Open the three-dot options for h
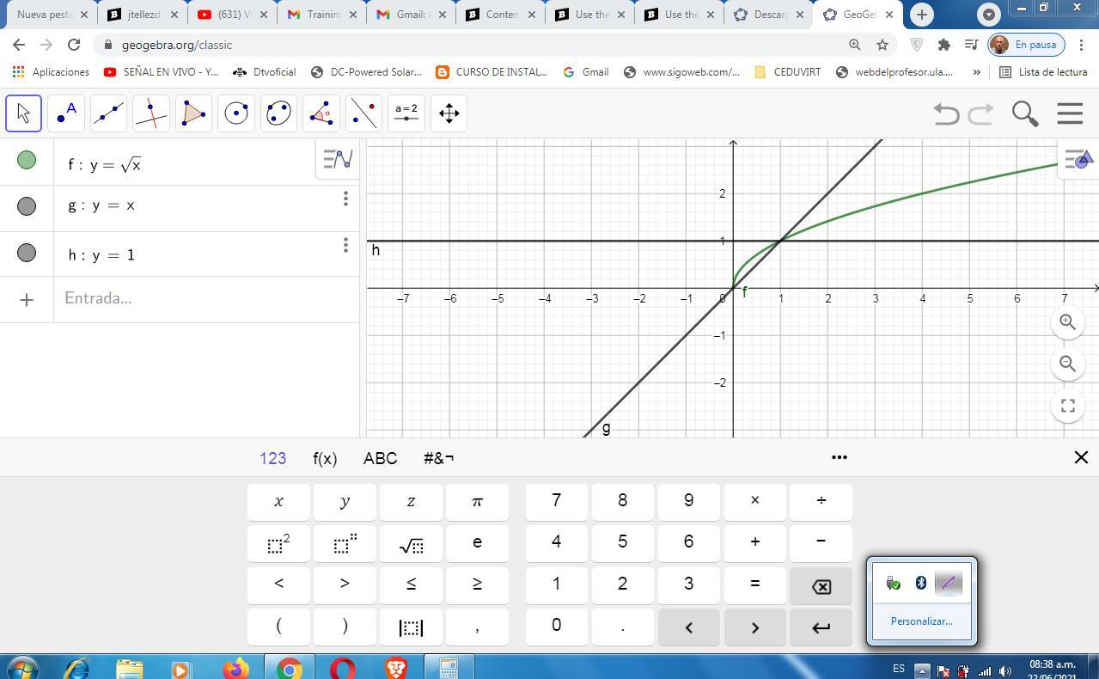1099x679 pixels. tap(345, 246)
